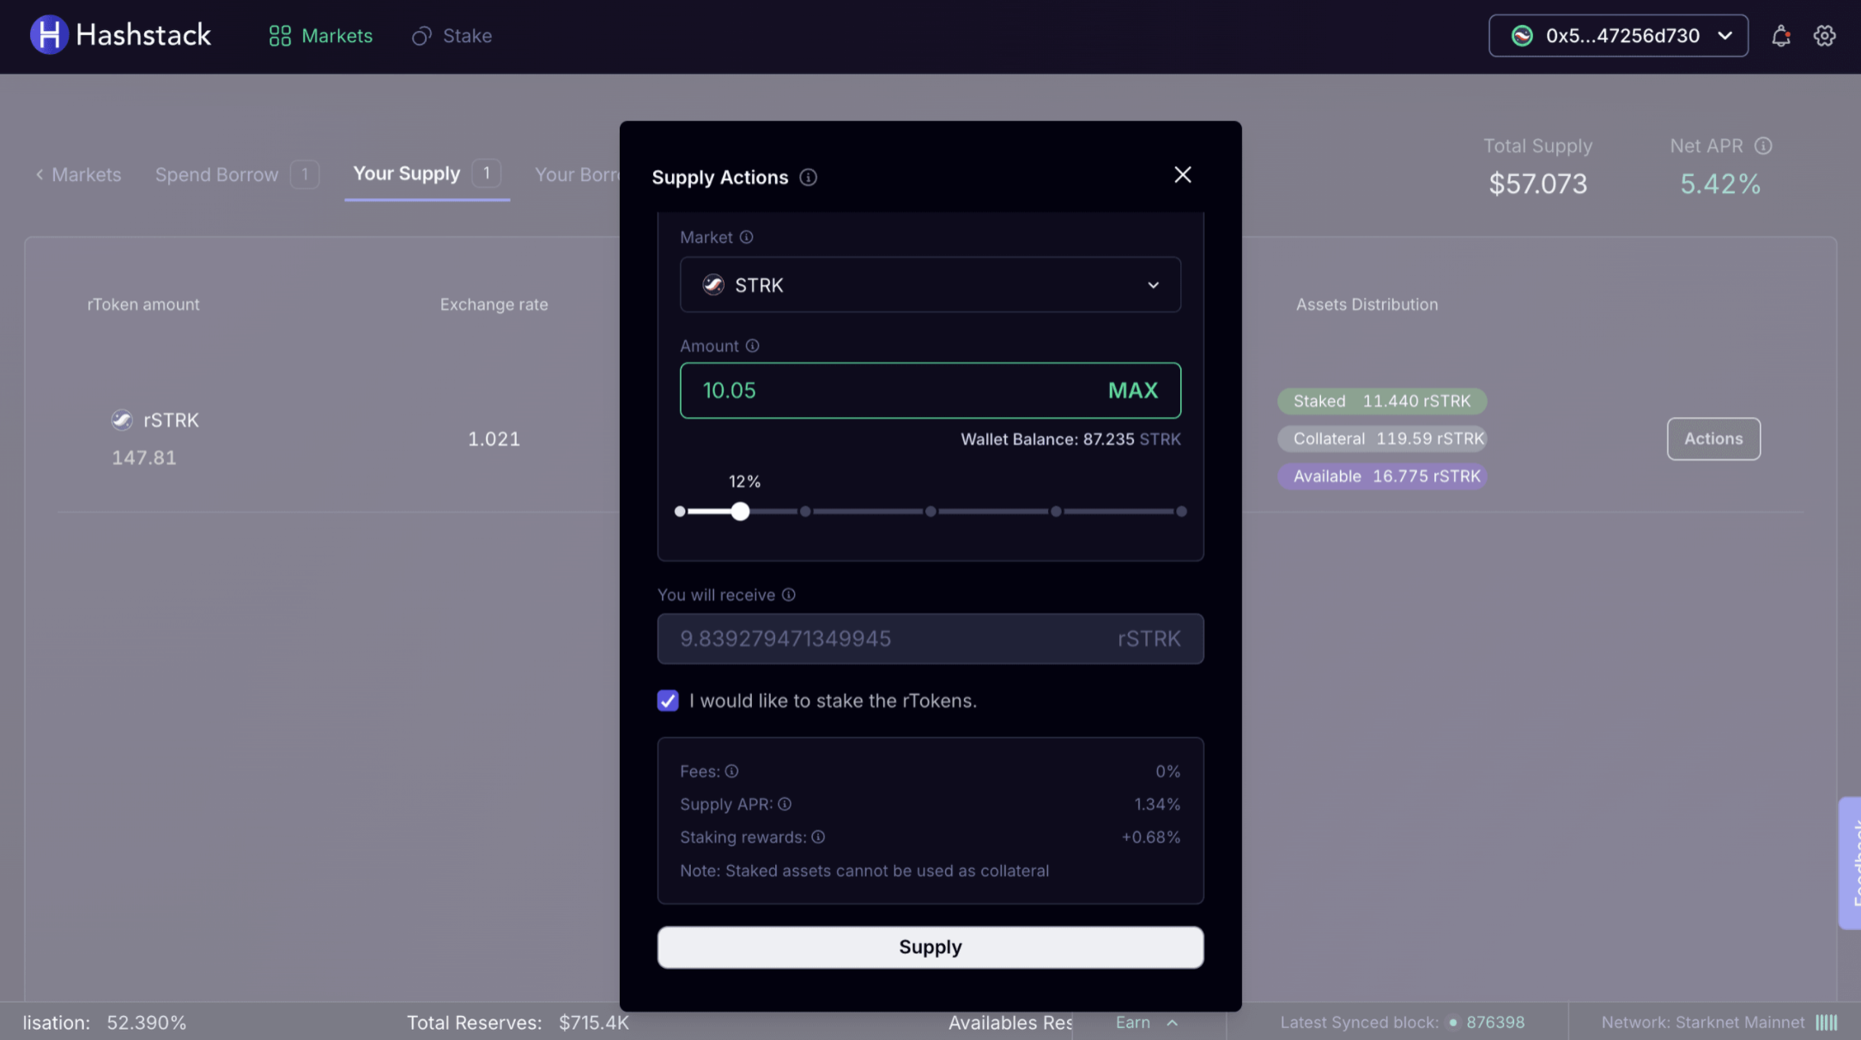Open the notifications bell
The width and height of the screenshot is (1861, 1040).
[x=1781, y=36]
